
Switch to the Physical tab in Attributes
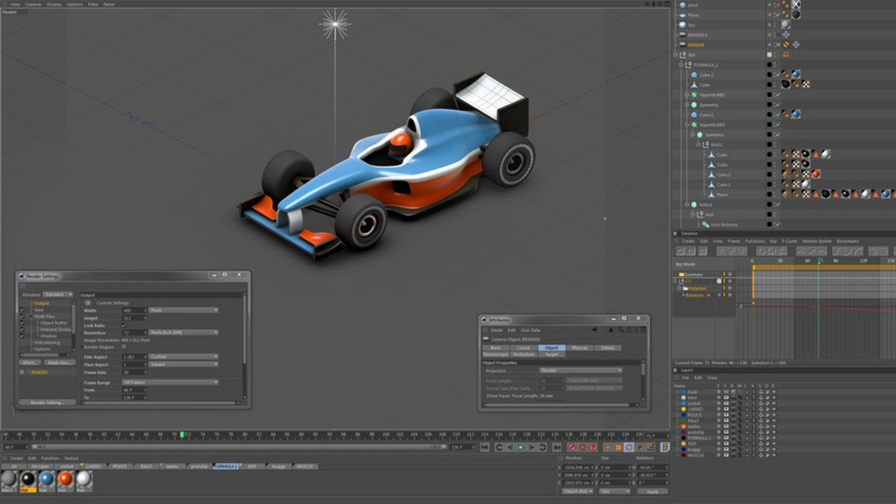click(579, 348)
